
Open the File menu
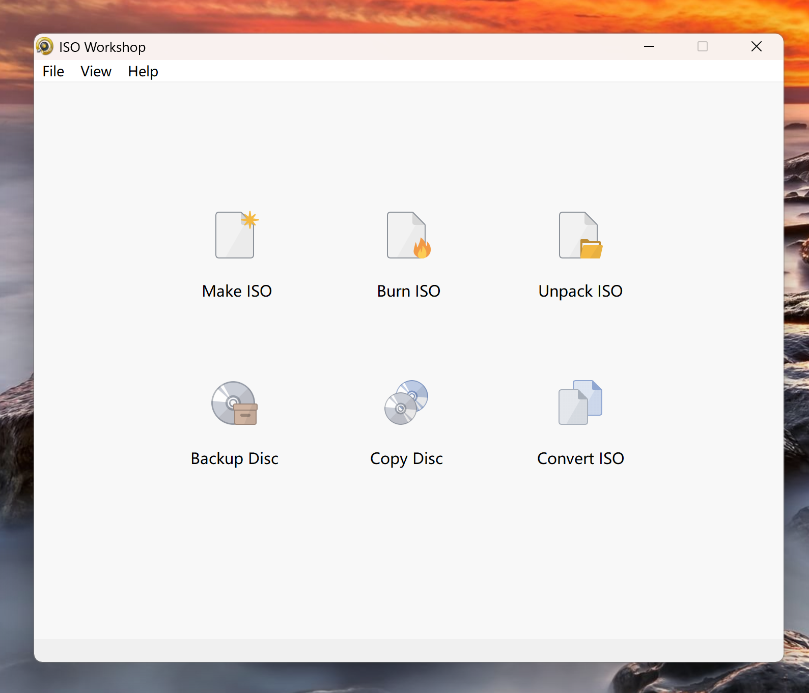pos(53,71)
